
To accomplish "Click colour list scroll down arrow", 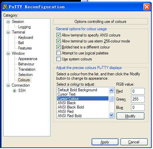I will pyautogui.click(x=111, y=115).
